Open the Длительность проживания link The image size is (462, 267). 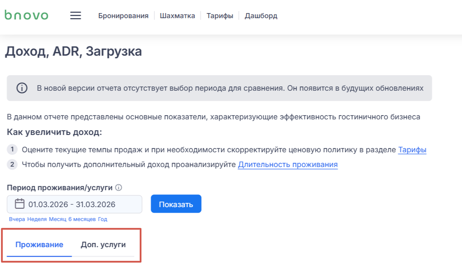pyautogui.click(x=287, y=165)
